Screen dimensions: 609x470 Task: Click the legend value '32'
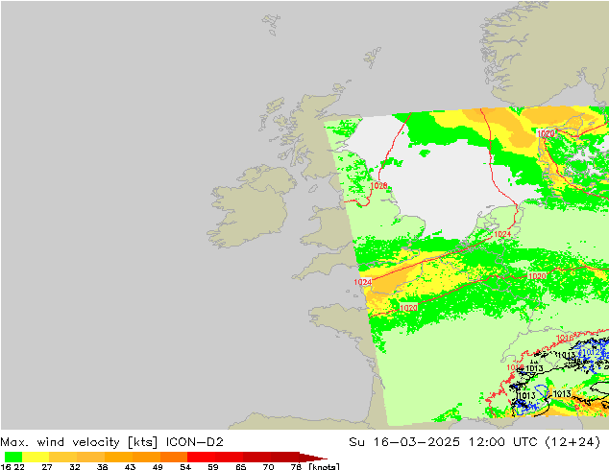[x=75, y=467]
